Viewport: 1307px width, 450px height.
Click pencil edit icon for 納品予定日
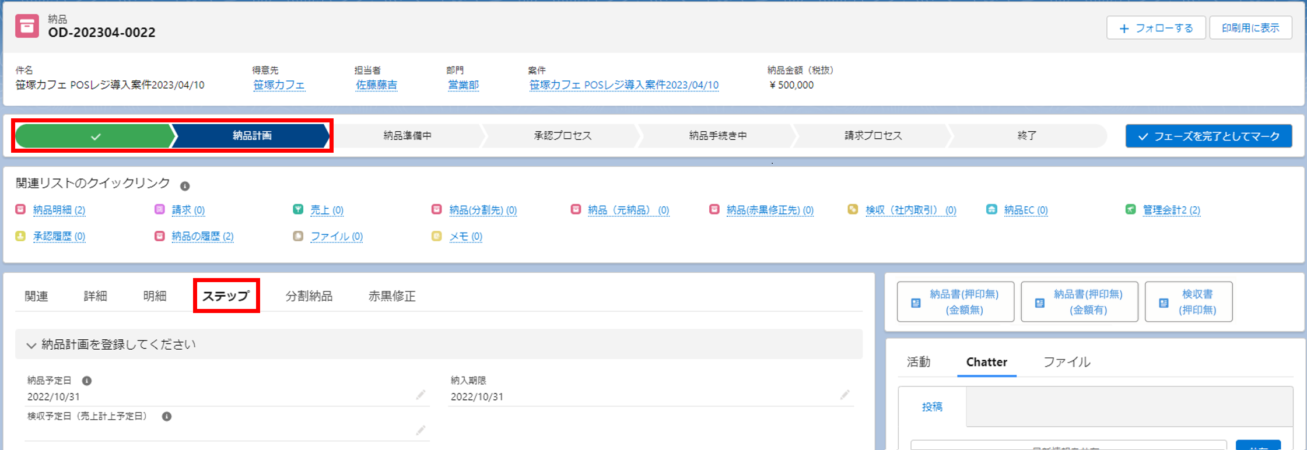pos(421,395)
